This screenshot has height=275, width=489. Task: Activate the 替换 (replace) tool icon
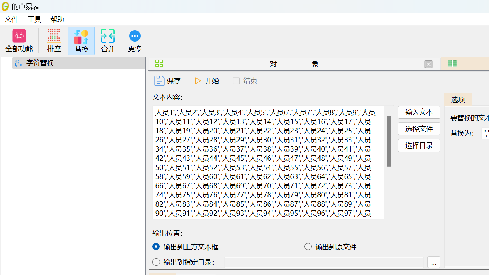coord(81,40)
